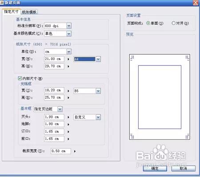The width and height of the screenshot is (200, 177).
Task: Open the 标准分辨率 600 dpi dropdown
Action: [69, 26]
